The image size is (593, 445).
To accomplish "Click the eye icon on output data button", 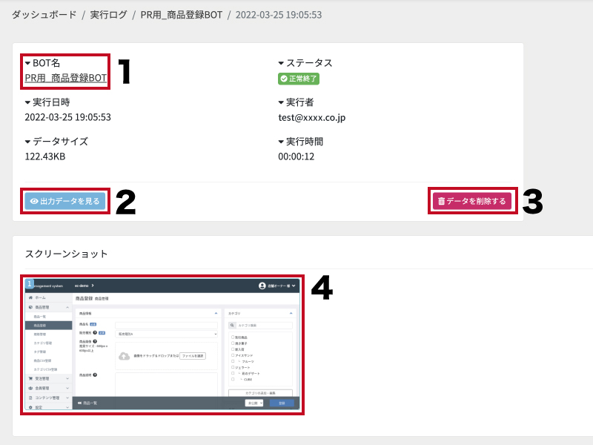I will coord(34,201).
